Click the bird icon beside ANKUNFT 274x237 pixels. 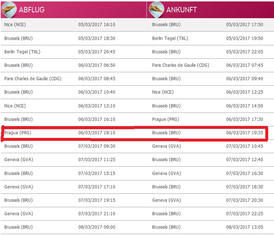coord(157,9)
